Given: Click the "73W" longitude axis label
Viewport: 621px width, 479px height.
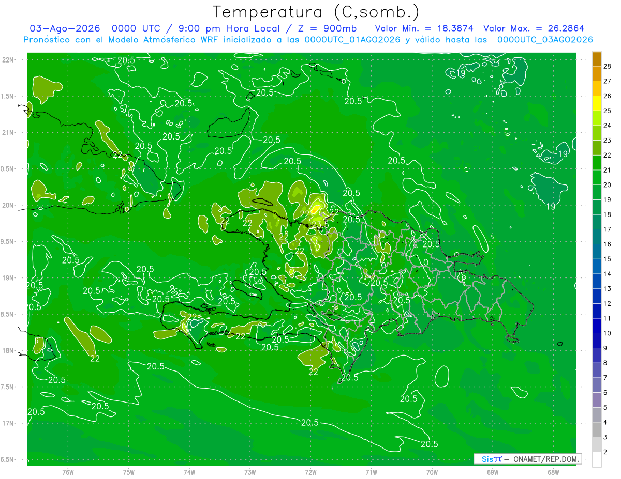Looking at the screenshot, I should (x=250, y=472).
